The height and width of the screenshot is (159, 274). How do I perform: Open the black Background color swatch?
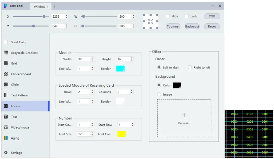click(x=177, y=85)
